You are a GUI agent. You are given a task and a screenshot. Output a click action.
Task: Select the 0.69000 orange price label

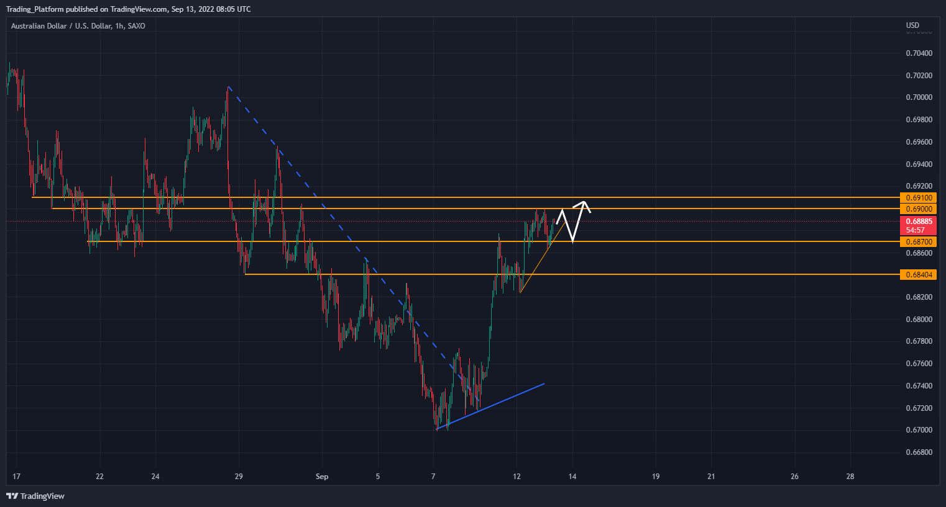tap(919, 209)
